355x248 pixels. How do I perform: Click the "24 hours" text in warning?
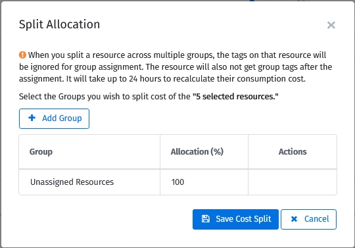coord(145,79)
